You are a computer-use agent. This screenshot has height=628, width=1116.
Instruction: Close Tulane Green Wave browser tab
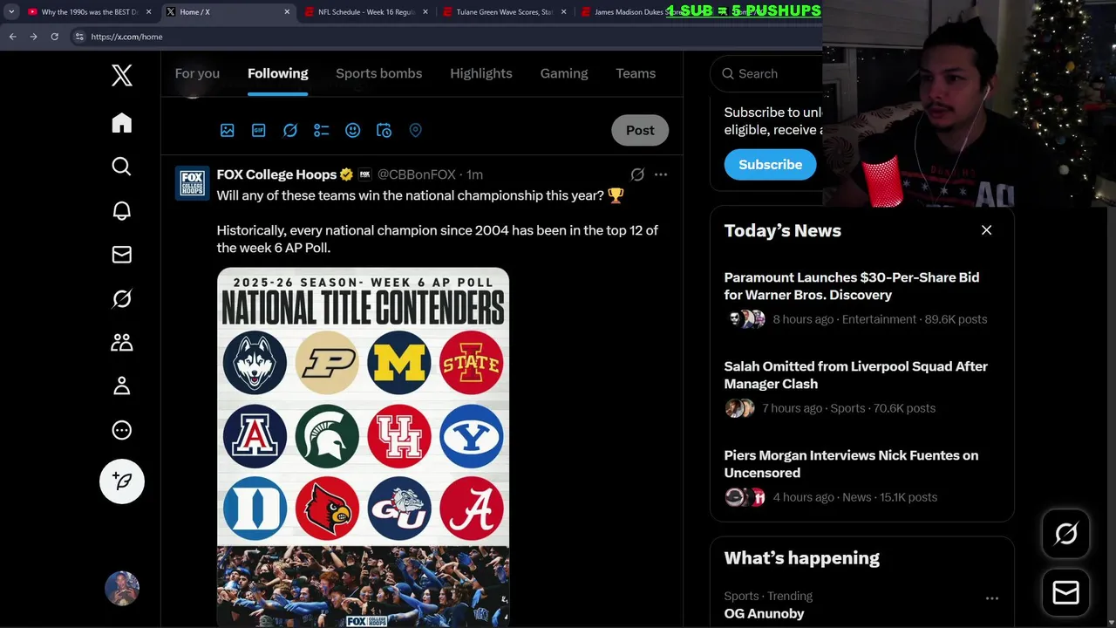pyautogui.click(x=563, y=12)
